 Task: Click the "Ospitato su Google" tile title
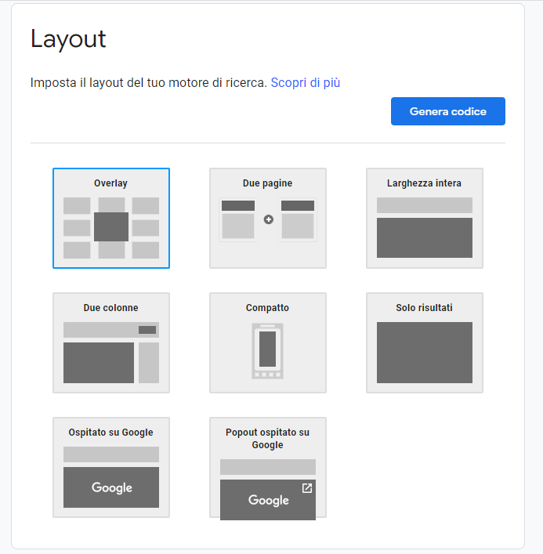coord(110,433)
